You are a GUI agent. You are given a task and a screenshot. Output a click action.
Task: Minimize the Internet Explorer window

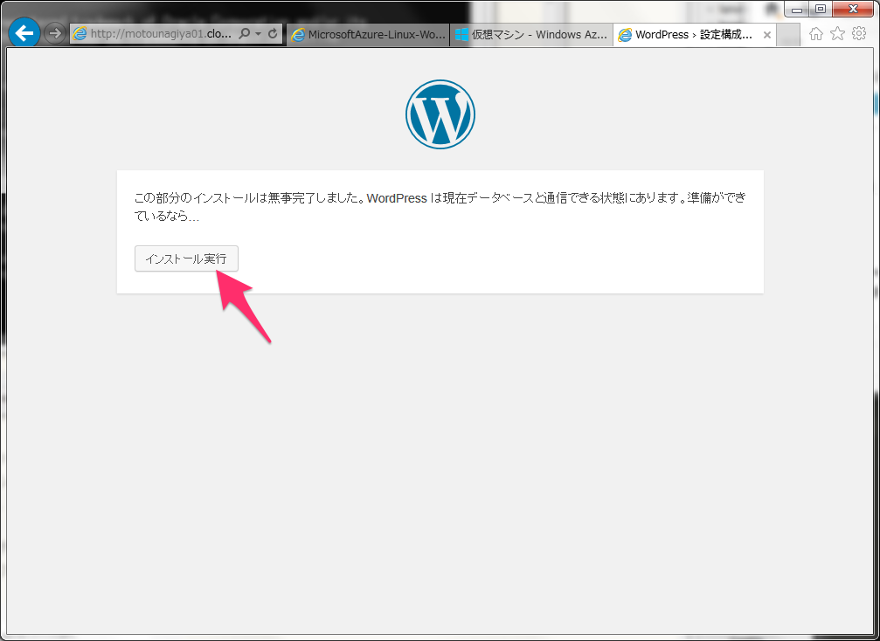coord(796,9)
